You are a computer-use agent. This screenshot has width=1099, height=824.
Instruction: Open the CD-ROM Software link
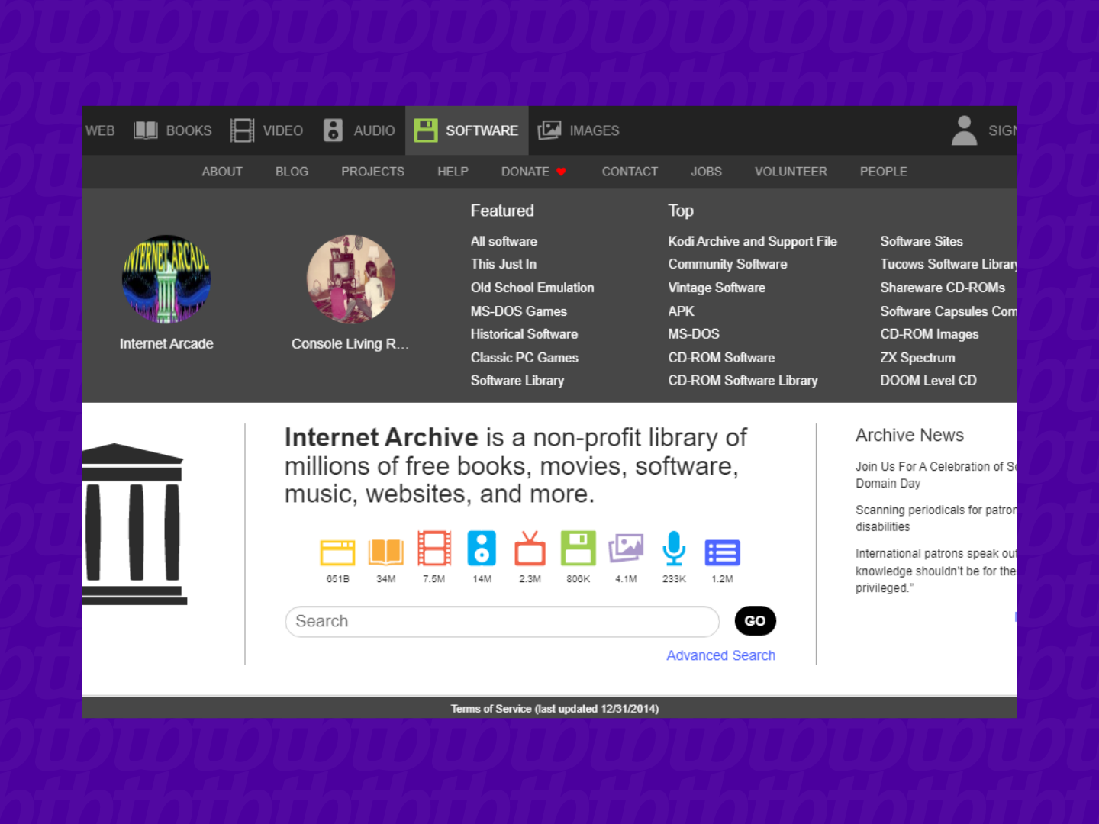[x=721, y=358]
